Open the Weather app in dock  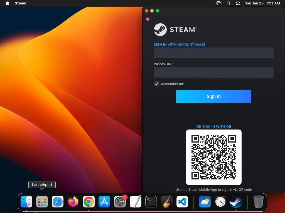pos(205,202)
